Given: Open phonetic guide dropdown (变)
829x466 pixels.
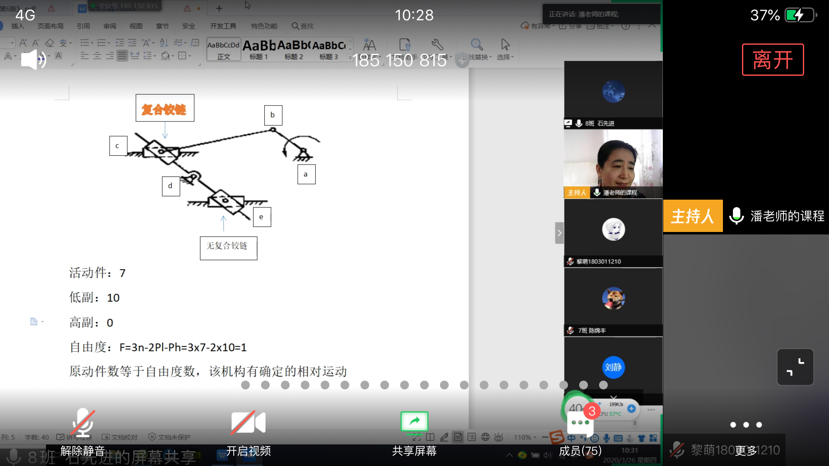Looking at the screenshot, I should (x=65, y=43).
